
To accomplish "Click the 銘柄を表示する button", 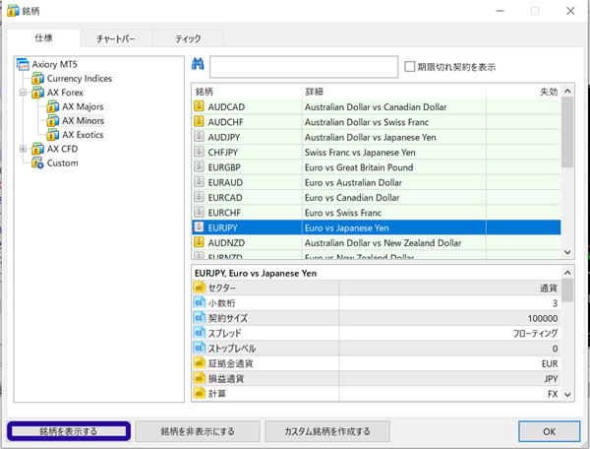I will pyautogui.click(x=69, y=431).
